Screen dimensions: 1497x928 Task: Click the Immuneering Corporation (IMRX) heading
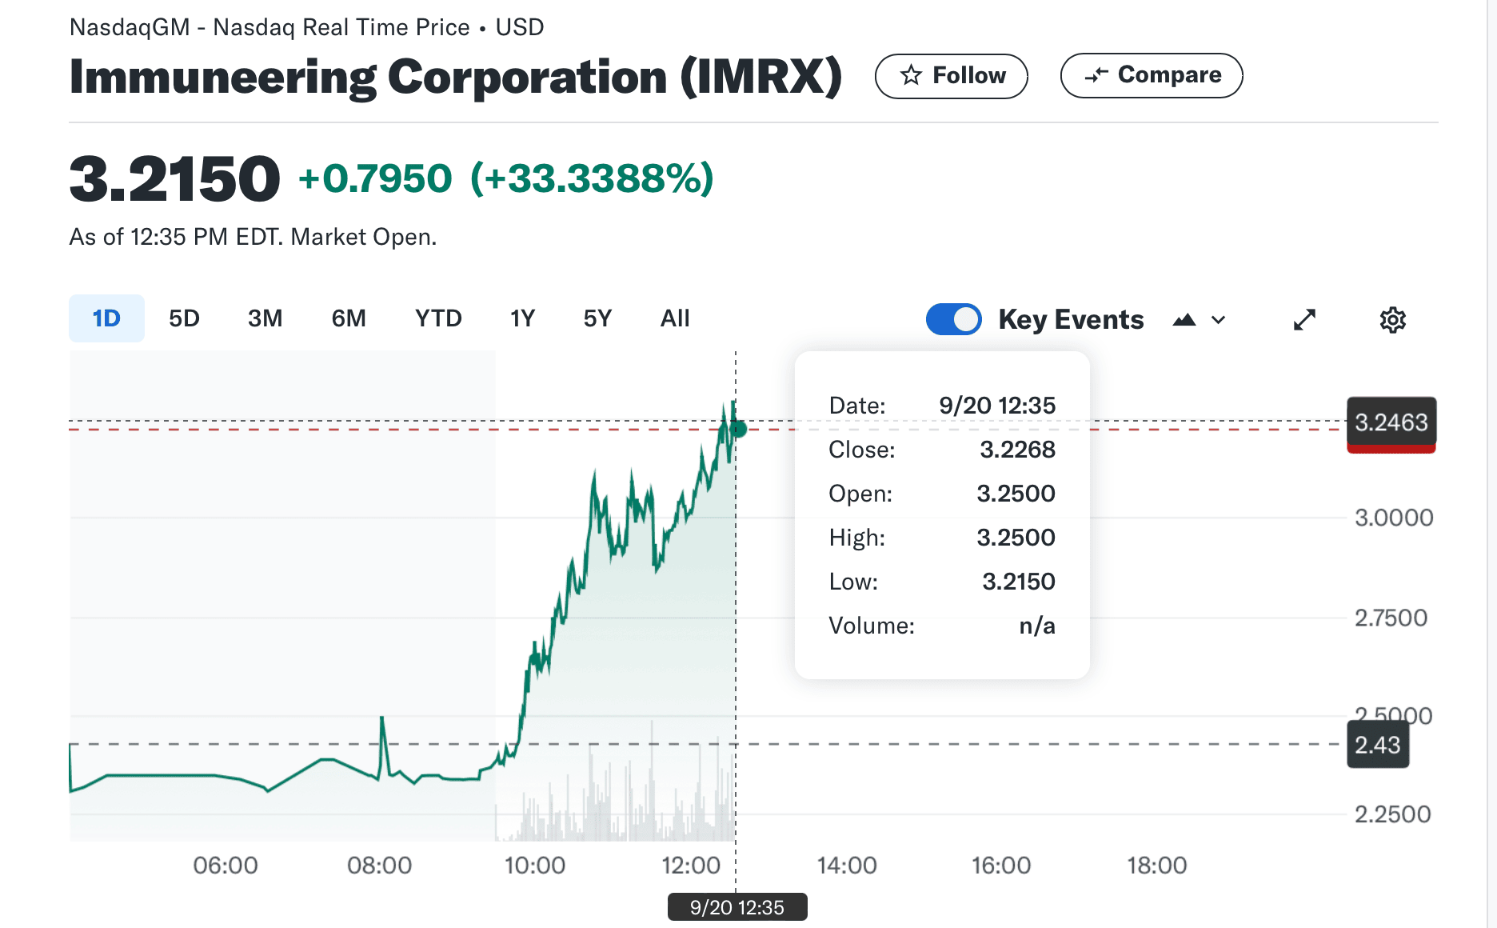point(456,78)
